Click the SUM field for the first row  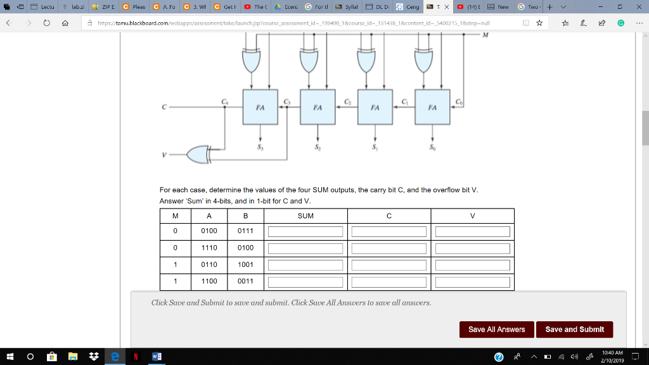click(x=304, y=231)
